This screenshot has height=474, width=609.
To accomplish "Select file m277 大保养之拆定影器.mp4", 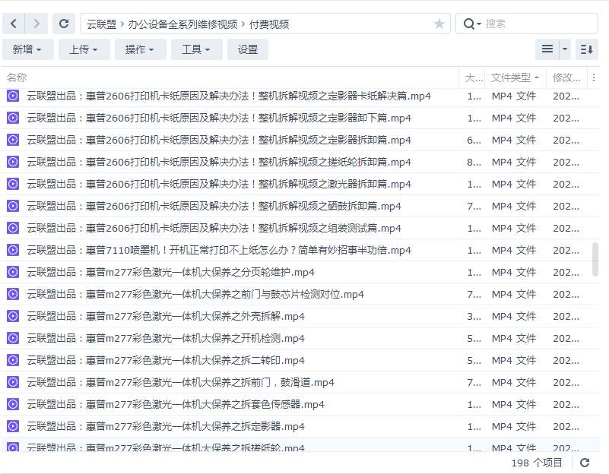I will 166,427.
